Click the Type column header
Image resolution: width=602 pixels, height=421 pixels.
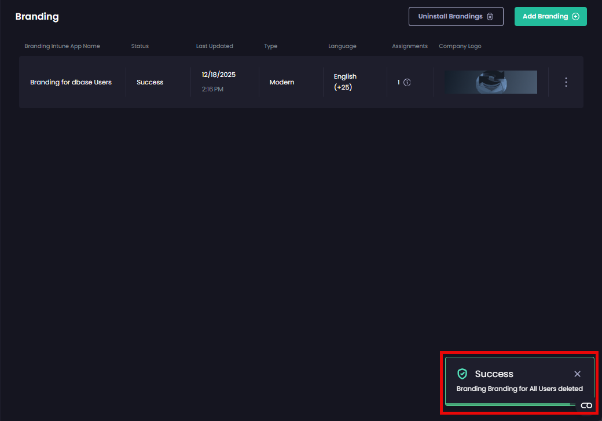pos(271,46)
